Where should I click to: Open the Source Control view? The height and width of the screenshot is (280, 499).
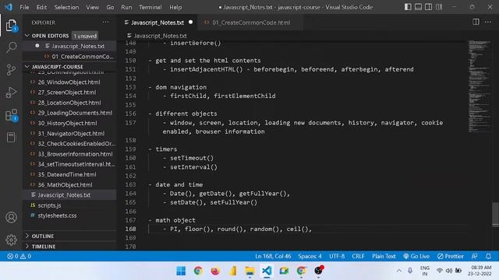pyautogui.click(x=11, y=70)
